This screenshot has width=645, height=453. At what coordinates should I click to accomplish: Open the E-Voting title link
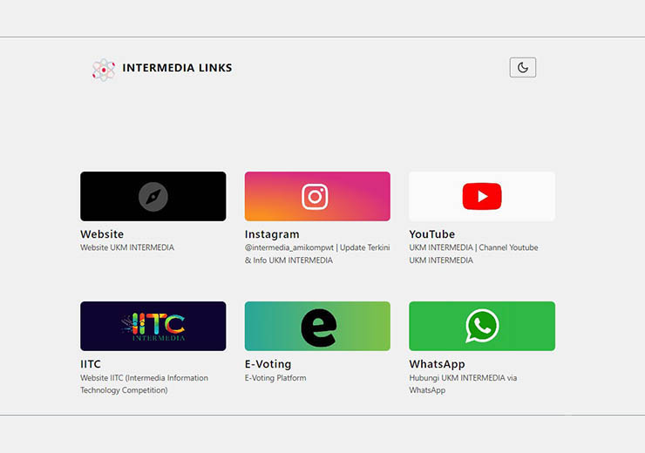point(268,364)
